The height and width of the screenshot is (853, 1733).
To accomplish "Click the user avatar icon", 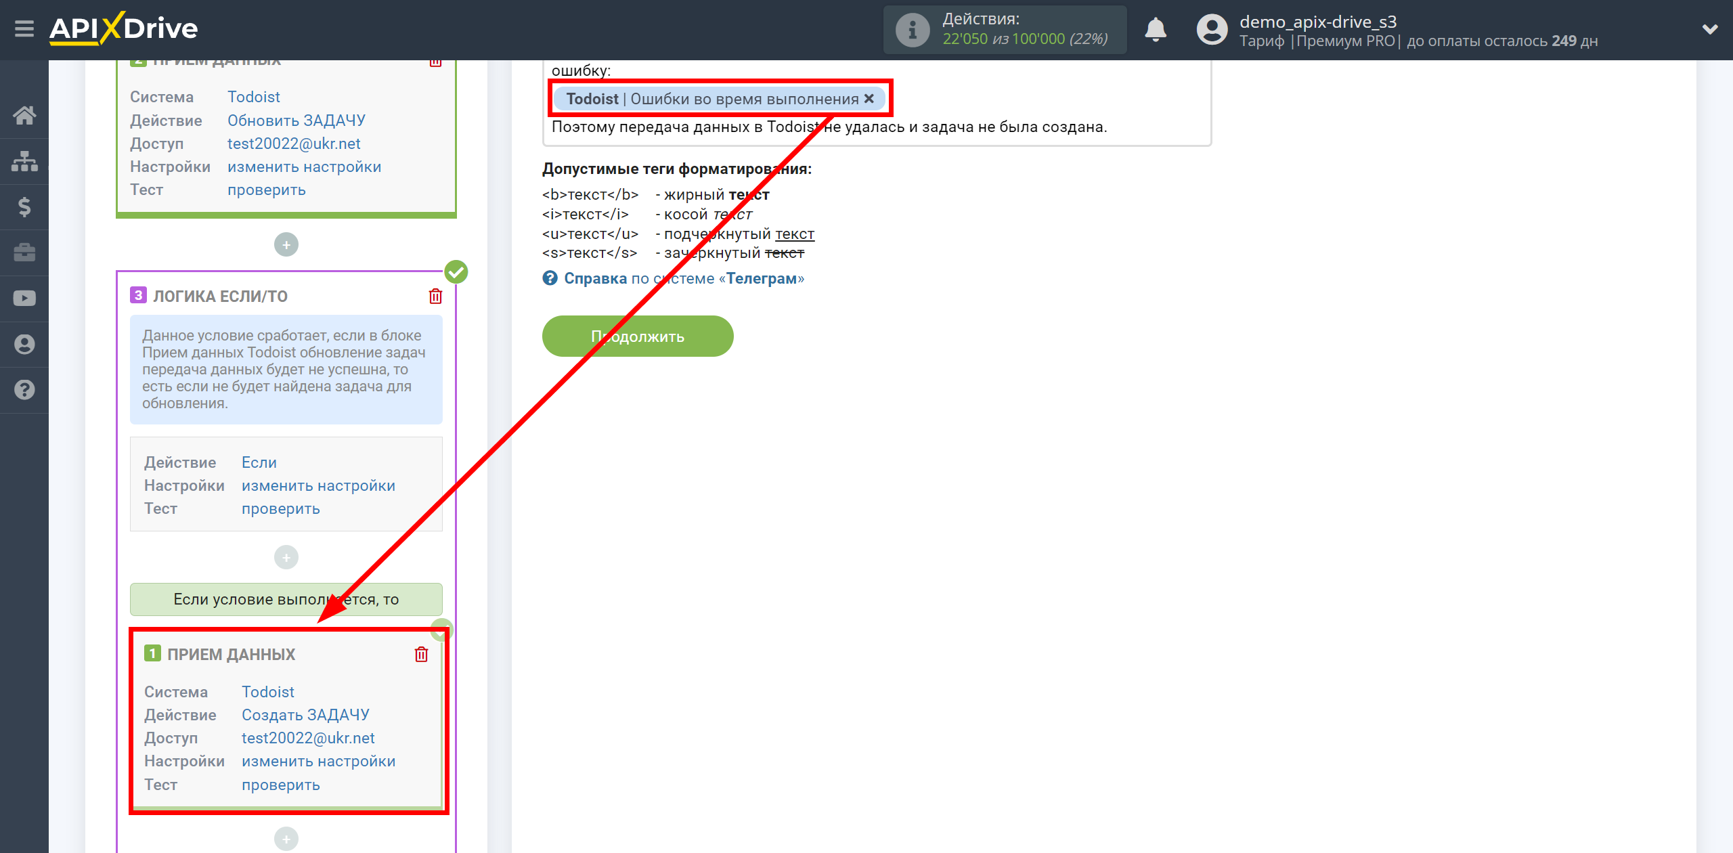I will (1212, 30).
